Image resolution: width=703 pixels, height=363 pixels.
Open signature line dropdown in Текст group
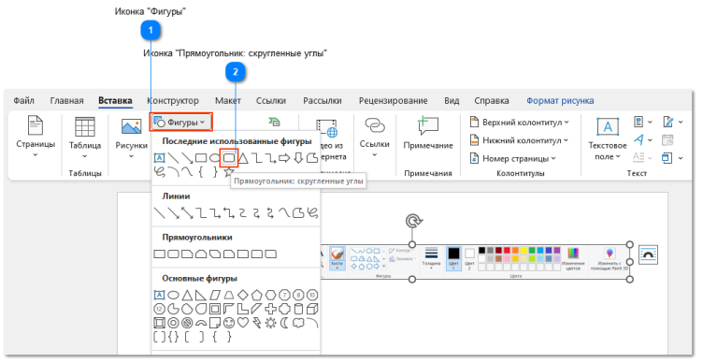[673, 122]
